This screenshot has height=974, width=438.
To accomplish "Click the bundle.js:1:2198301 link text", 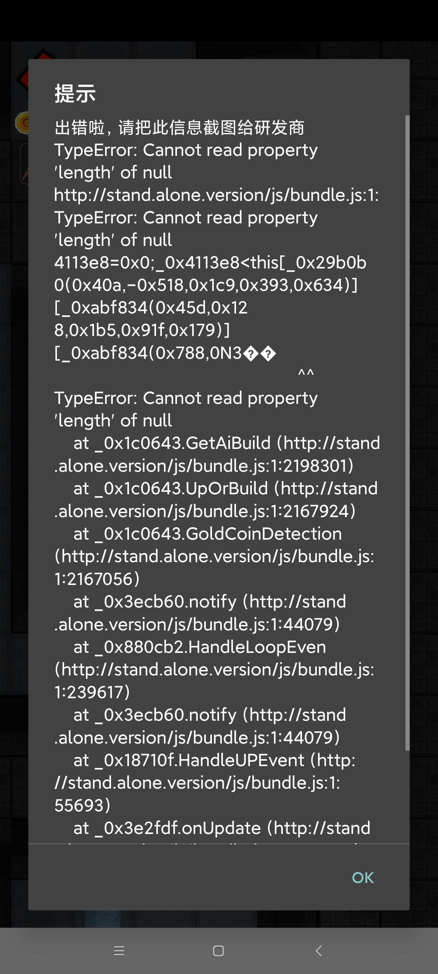I will point(204,466).
